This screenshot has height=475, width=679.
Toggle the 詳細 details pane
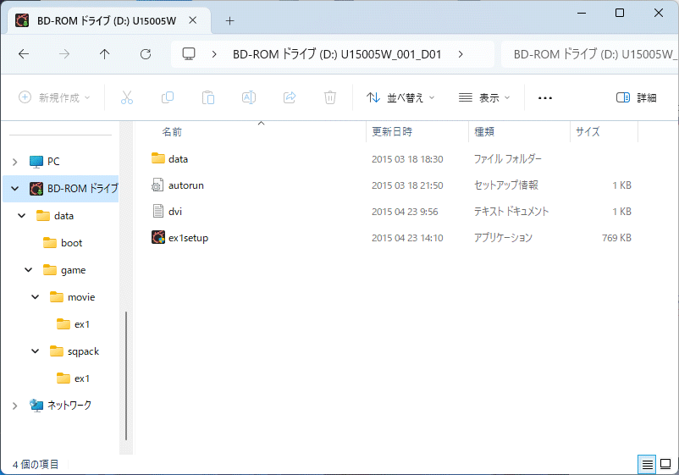click(x=636, y=98)
